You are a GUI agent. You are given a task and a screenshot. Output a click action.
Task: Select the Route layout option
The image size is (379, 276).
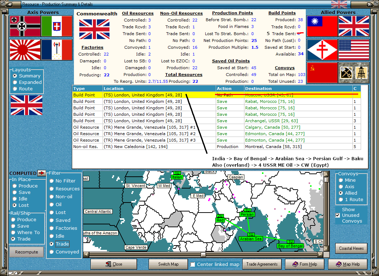(23, 89)
